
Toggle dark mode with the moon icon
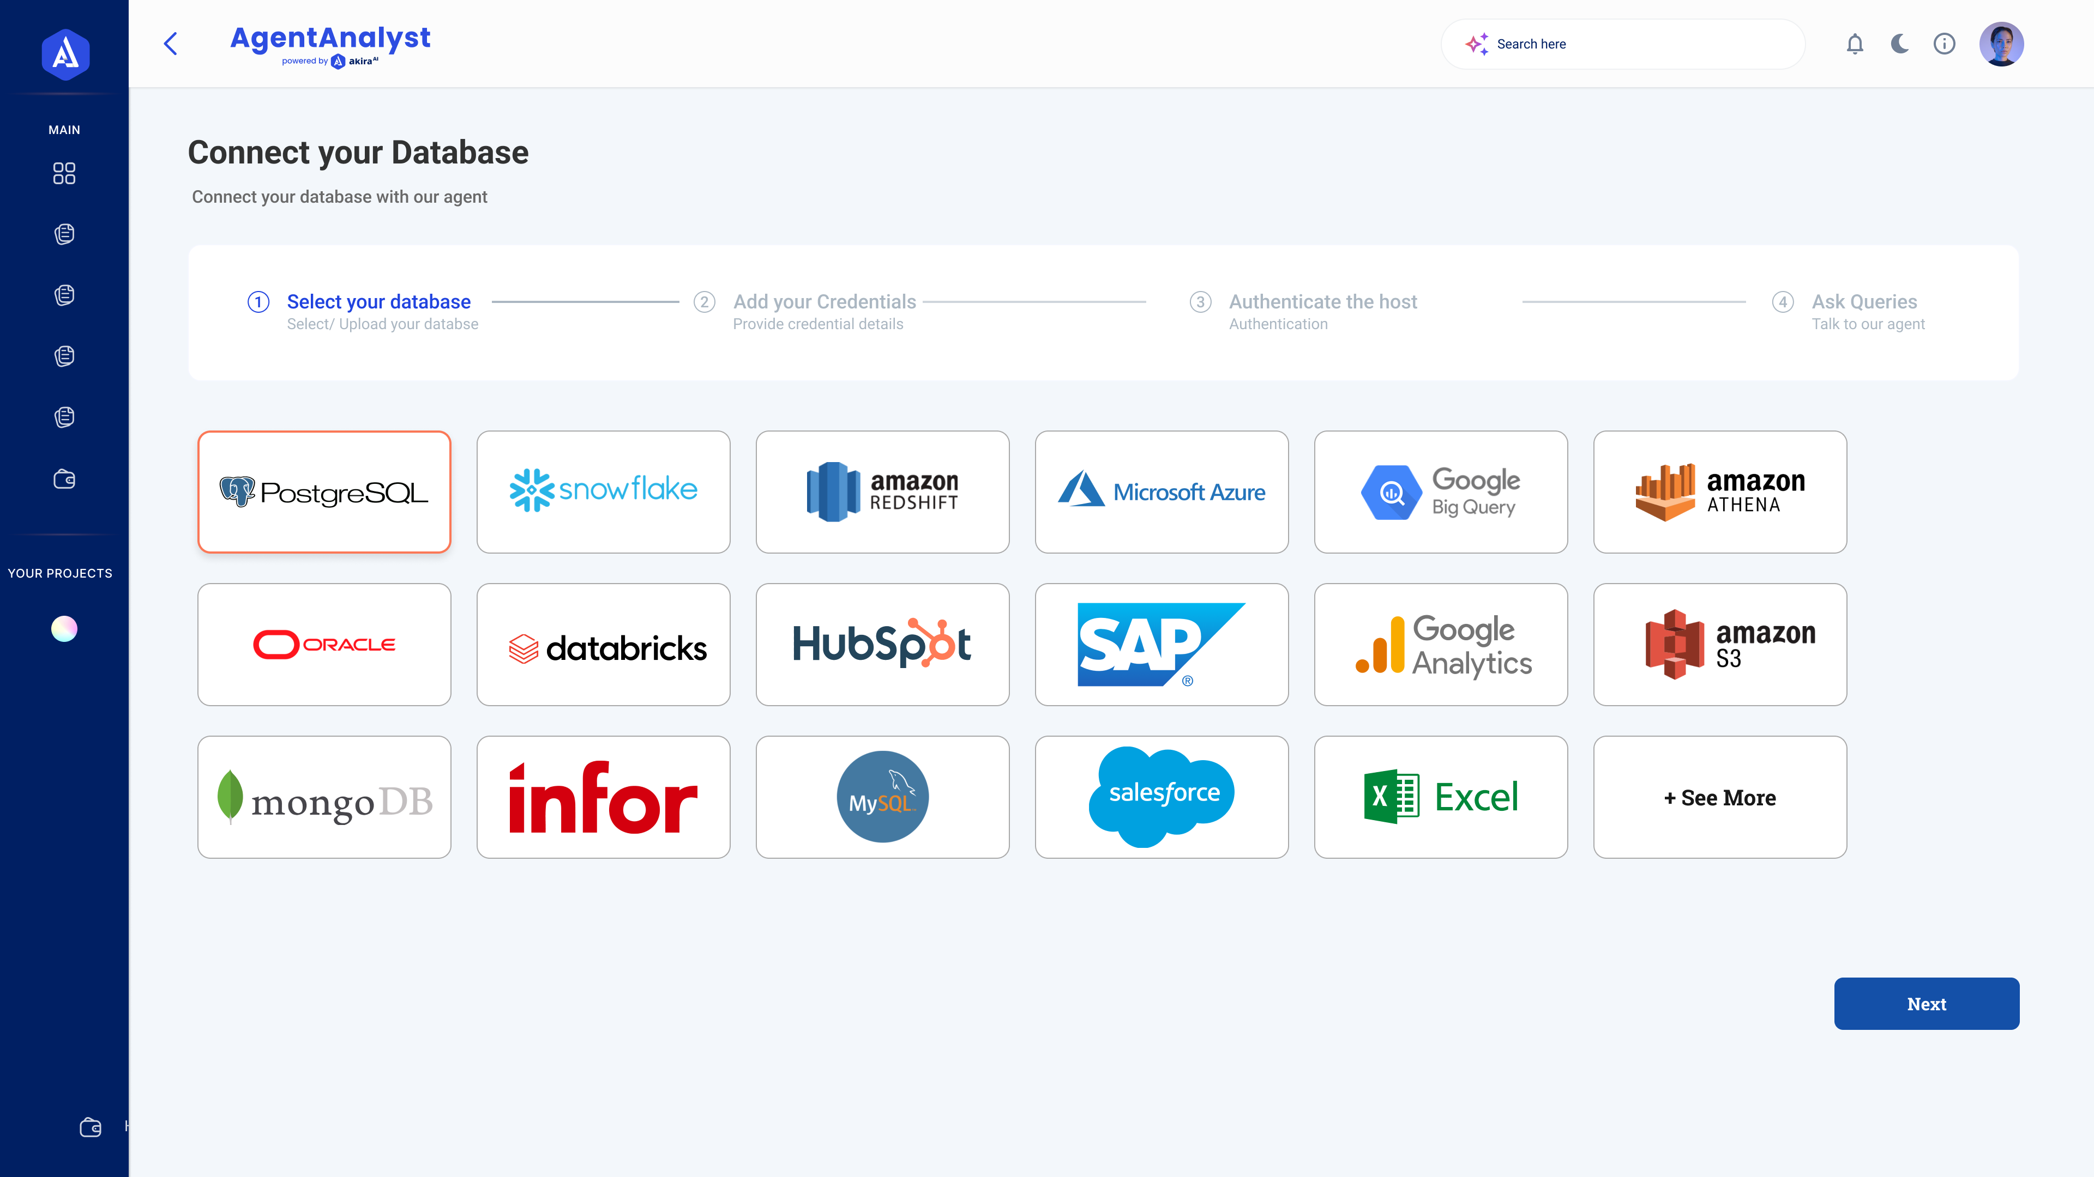[1900, 44]
